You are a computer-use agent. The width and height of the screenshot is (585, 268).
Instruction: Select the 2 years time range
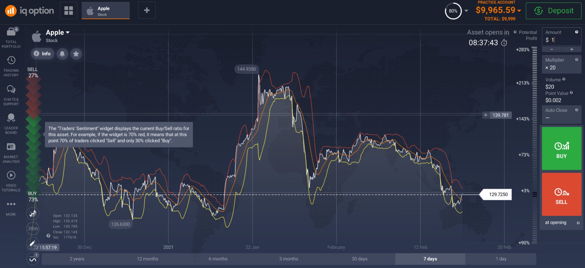pos(77,259)
